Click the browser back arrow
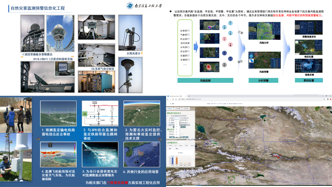This screenshot has height=187, width=332. (168, 99)
